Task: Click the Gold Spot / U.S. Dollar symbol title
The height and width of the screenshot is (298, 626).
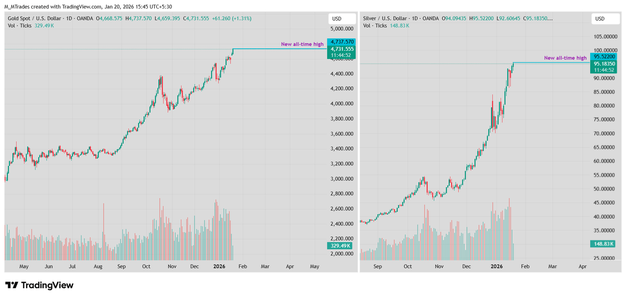Action: point(34,18)
